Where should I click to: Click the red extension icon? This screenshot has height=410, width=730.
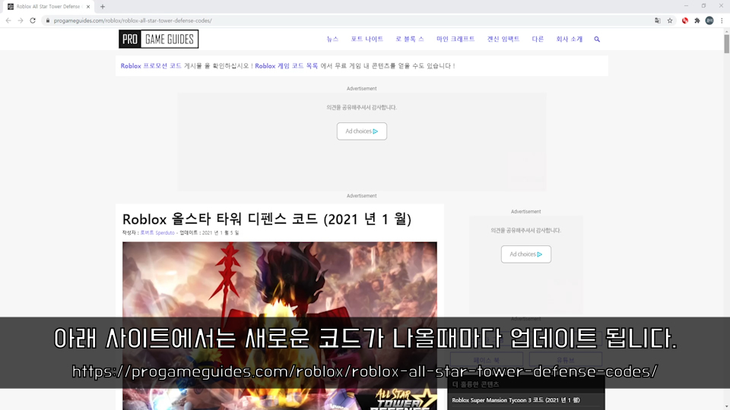pos(685,20)
